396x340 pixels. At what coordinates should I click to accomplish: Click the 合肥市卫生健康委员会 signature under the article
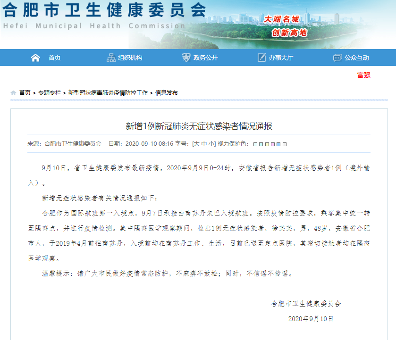click(306, 304)
